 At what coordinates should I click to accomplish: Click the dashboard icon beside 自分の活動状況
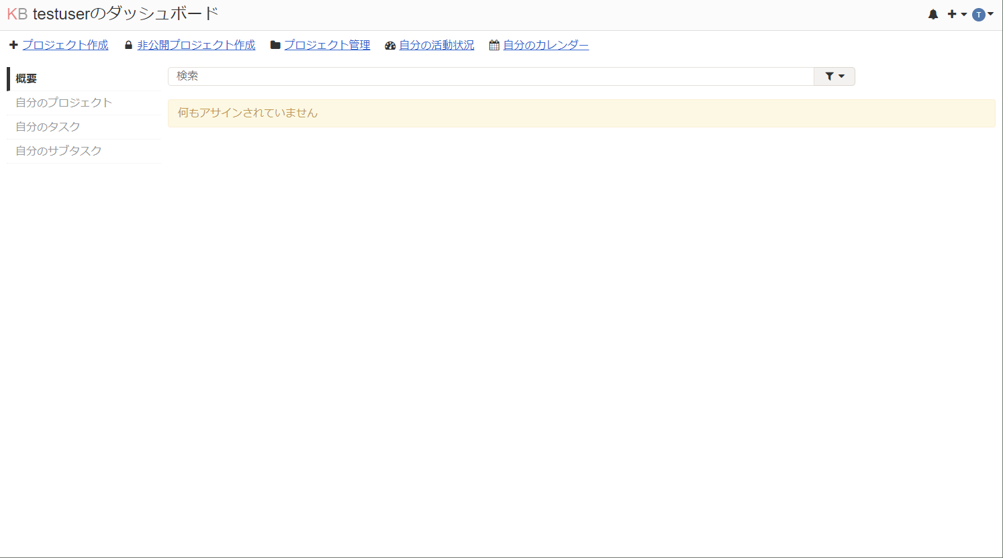click(390, 45)
